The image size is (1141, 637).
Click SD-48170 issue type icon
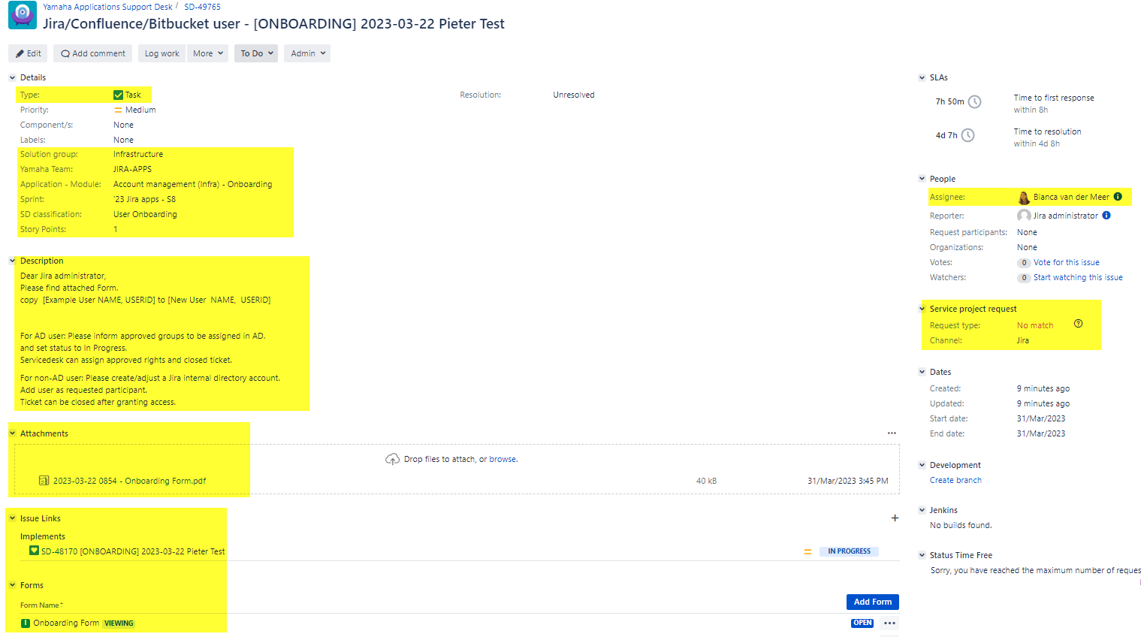pos(34,551)
